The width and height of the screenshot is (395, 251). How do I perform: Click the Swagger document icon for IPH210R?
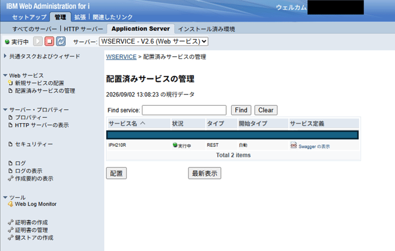pos(294,145)
